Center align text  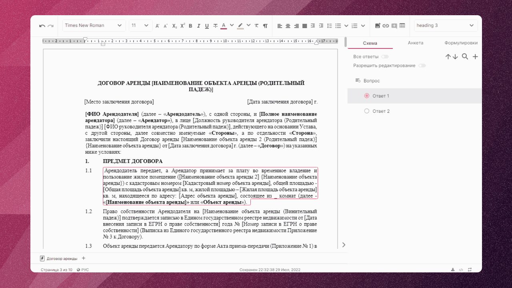288,26
